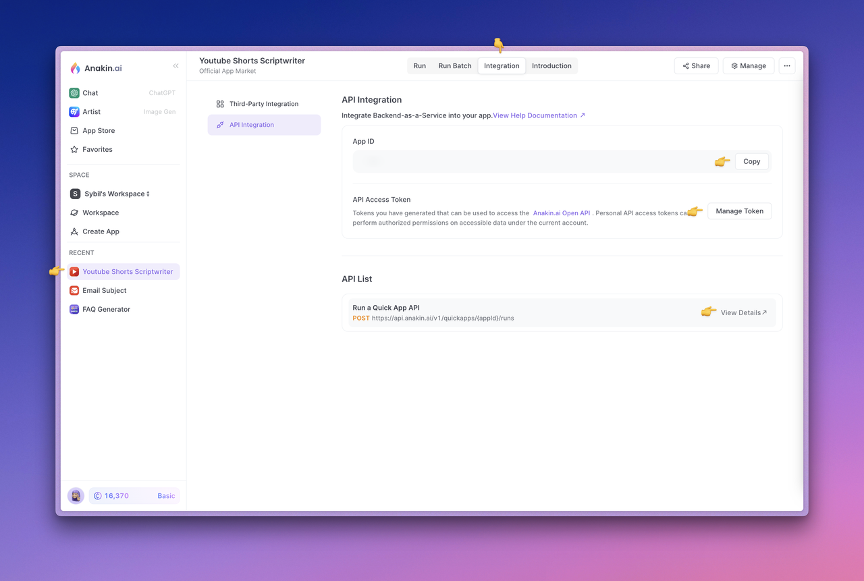Open the Introduction tab
864x581 pixels.
(x=551, y=66)
